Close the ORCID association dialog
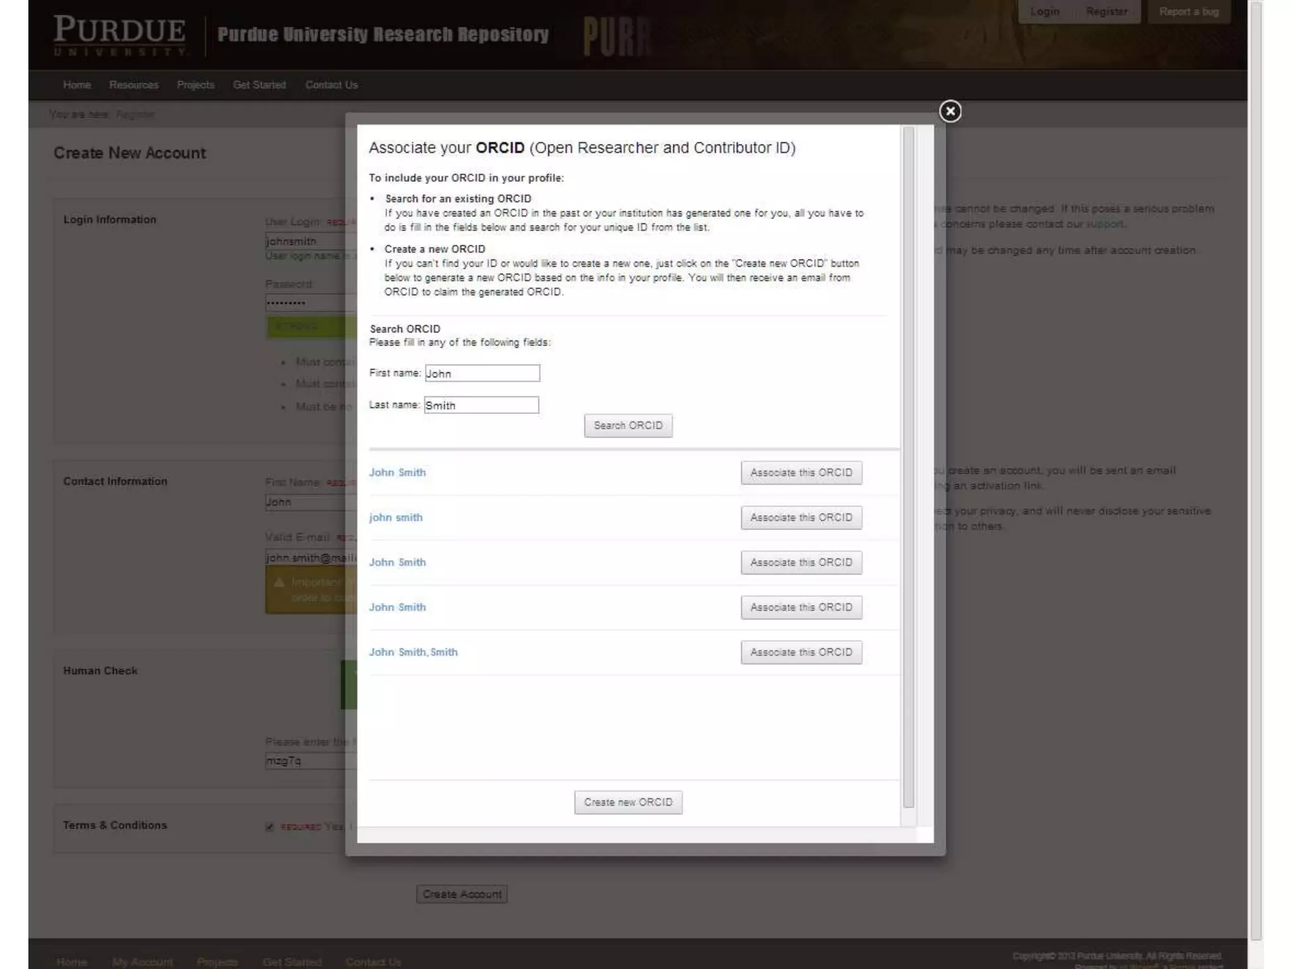1293x969 pixels. [x=950, y=112]
